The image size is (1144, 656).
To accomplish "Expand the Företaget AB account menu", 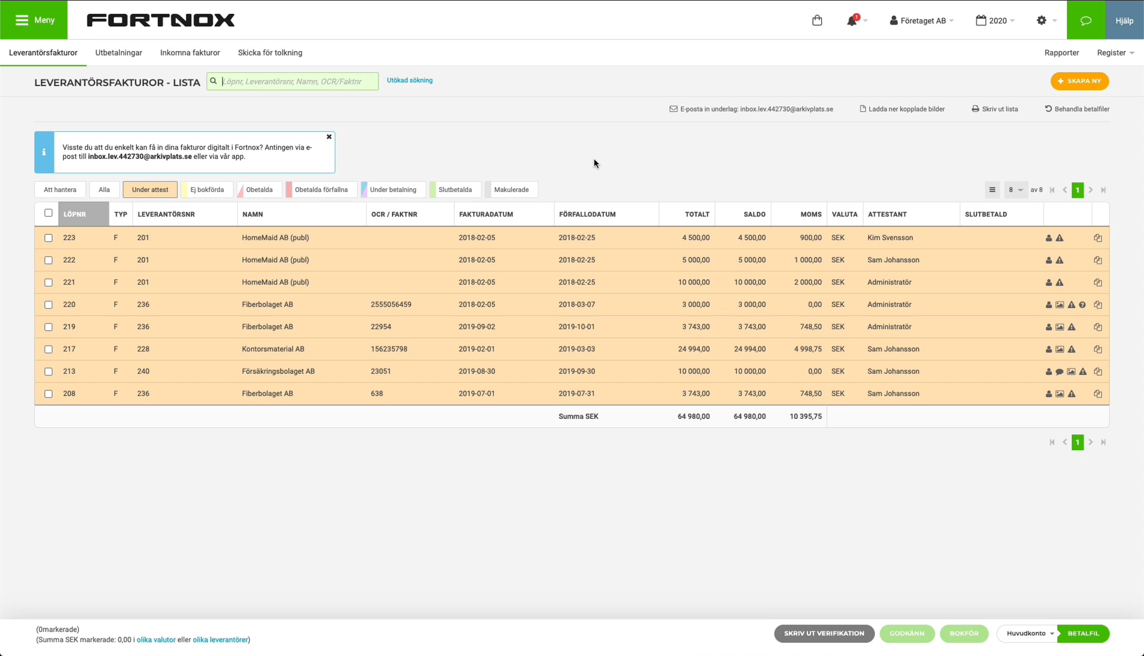I will (x=921, y=20).
